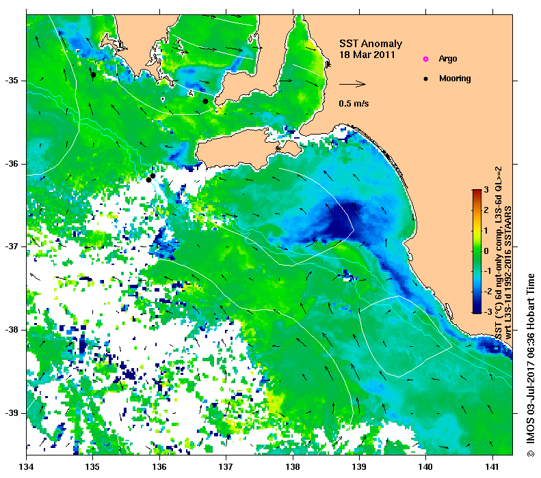The image size is (541, 478).
Task: Click the colorbar tick label "-2"
Action: click(x=487, y=292)
